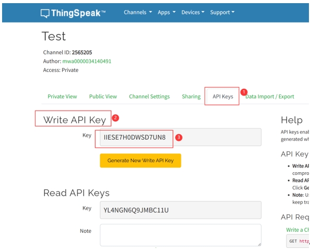
Task: Click the Write API Key heading
Action: click(x=75, y=120)
